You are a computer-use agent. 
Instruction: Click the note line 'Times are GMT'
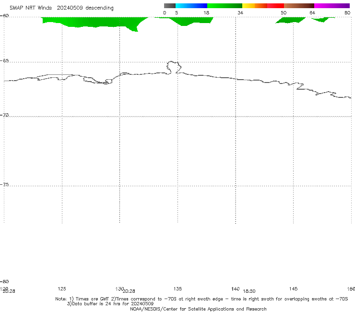pyautogui.click(x=93, y=299)
